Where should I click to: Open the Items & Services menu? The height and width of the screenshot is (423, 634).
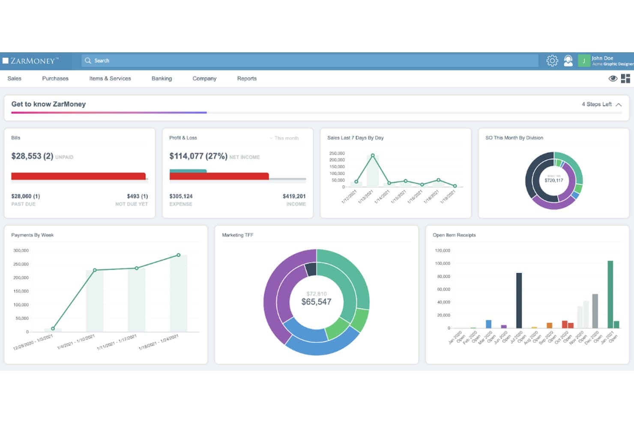pyautogui.click(x=110, y=78)
